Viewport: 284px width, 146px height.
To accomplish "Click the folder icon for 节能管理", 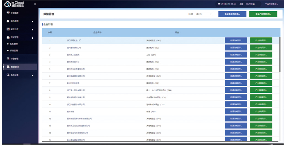I will pyautogui.click(x=8, y=37).
